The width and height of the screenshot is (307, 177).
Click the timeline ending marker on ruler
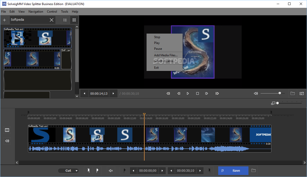point(271,112)
